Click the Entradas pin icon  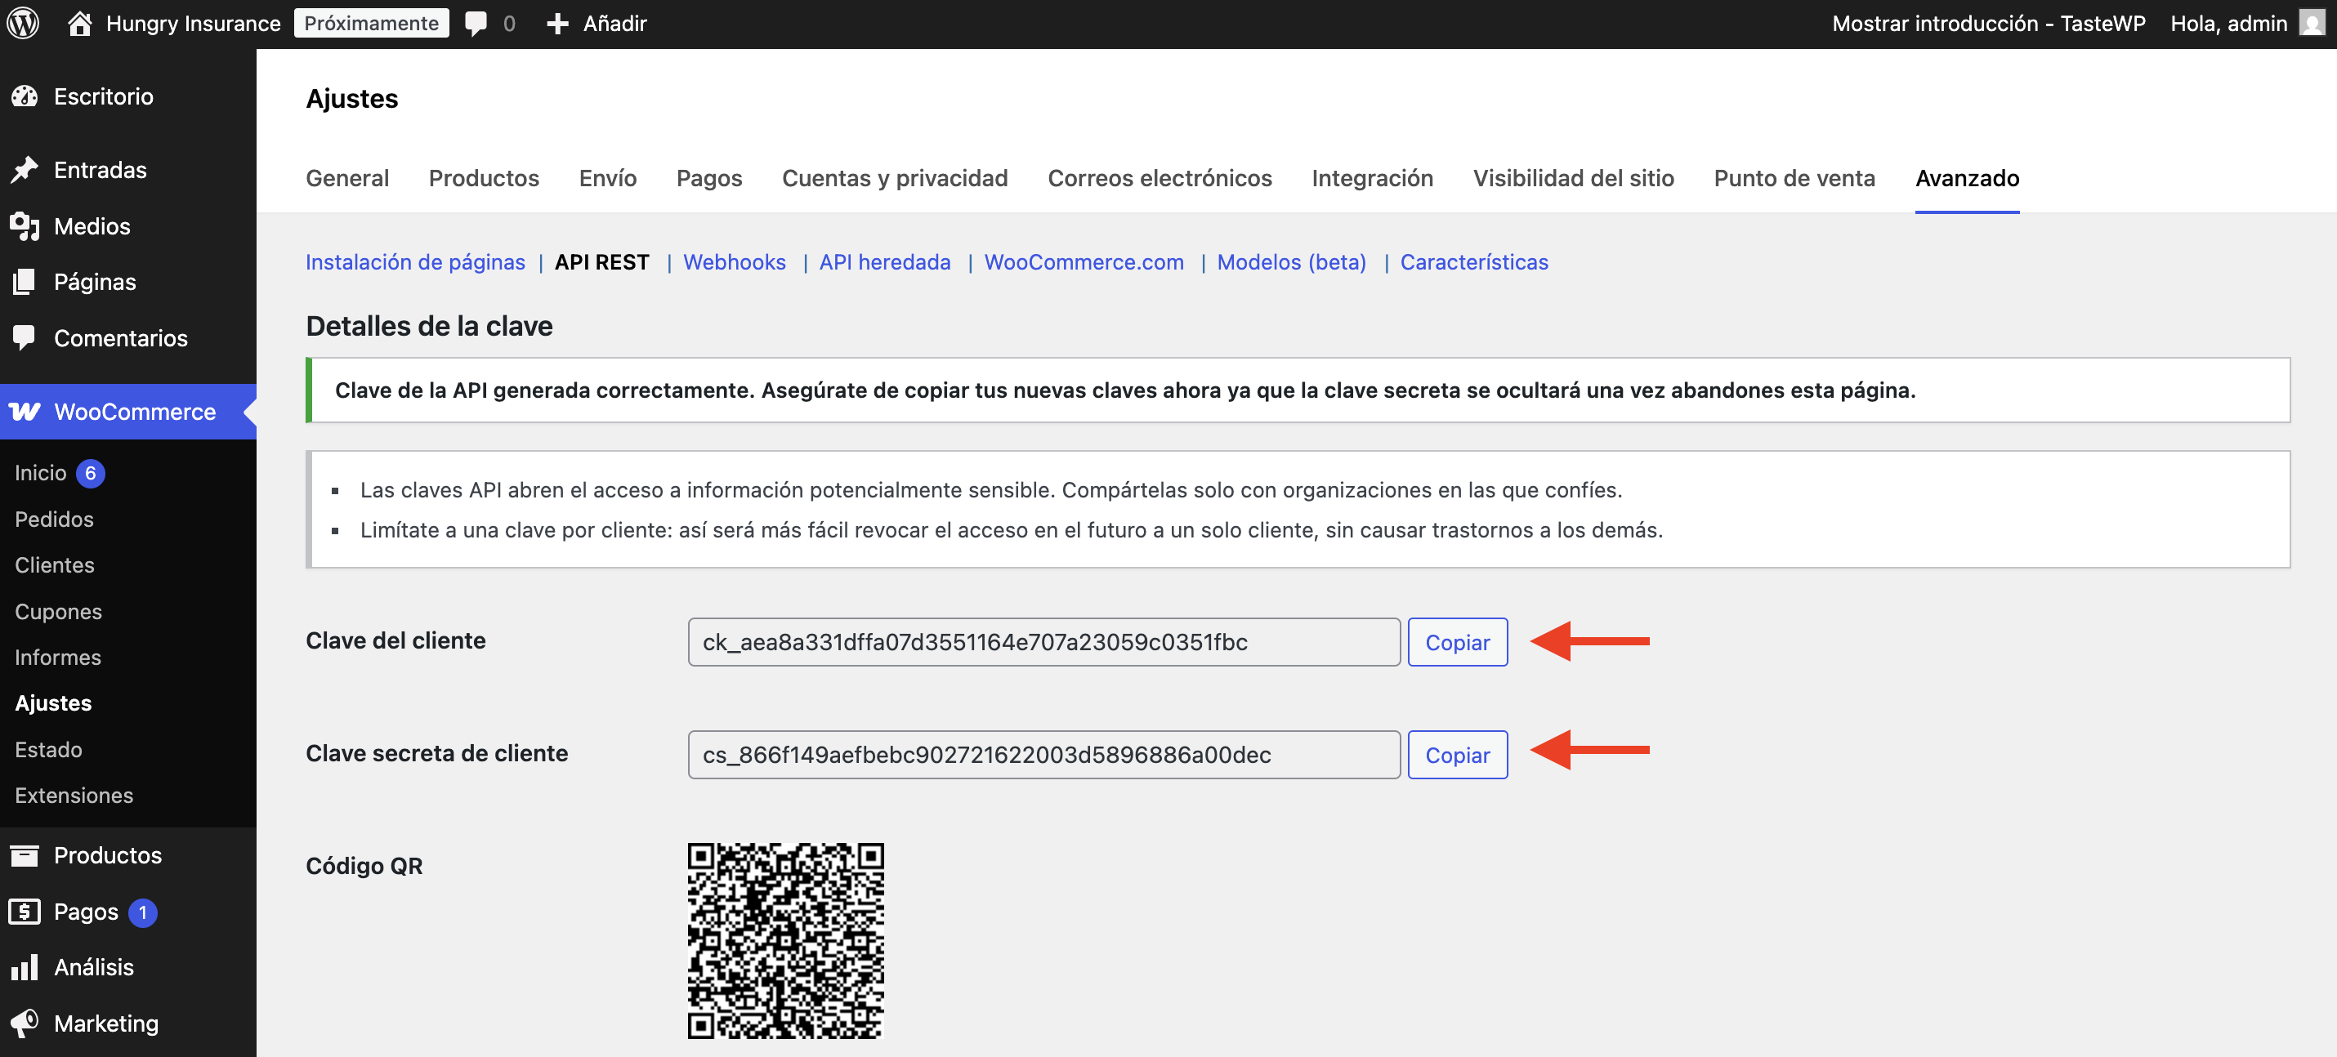[25, 170]
